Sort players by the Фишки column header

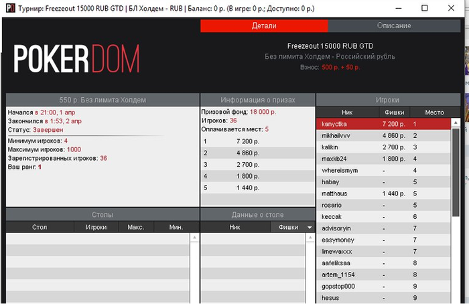pyautogui.click(x=394, y=112)
